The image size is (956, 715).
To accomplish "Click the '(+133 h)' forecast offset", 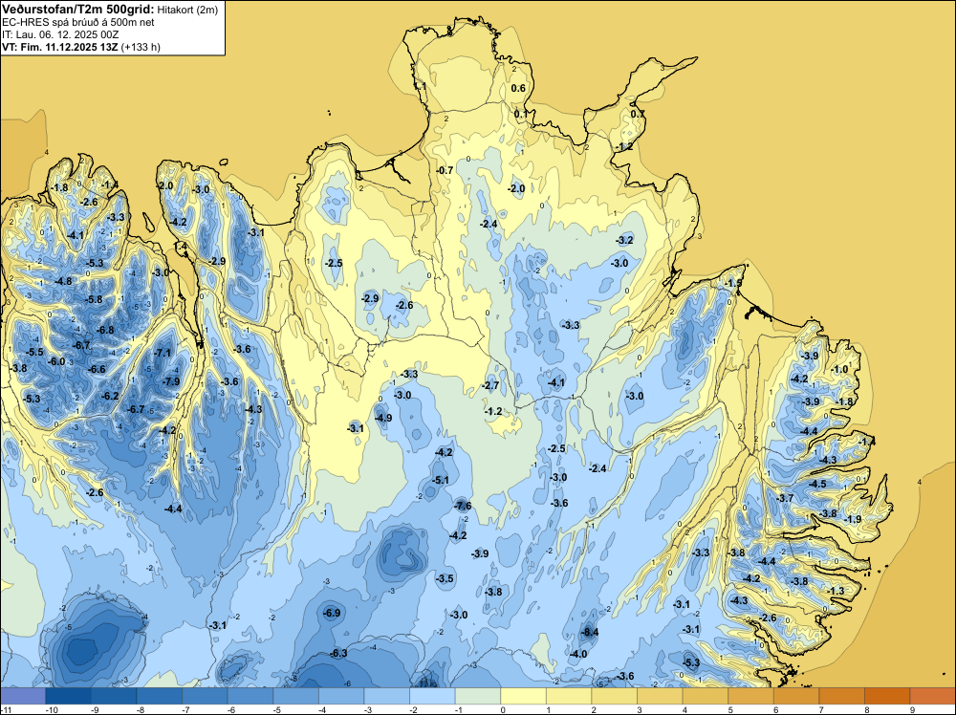I will pos(141,47).
